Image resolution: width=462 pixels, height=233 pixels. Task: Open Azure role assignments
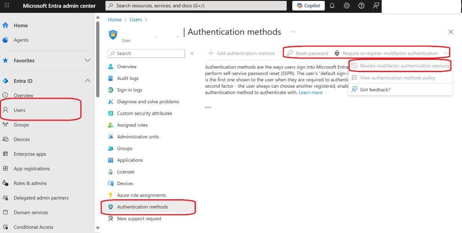click(x=141, y=195)
